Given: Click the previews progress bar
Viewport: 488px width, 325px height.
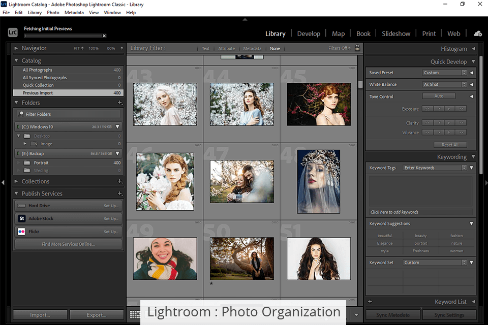Looking at the screenshot, I should (x=63, y=36).
